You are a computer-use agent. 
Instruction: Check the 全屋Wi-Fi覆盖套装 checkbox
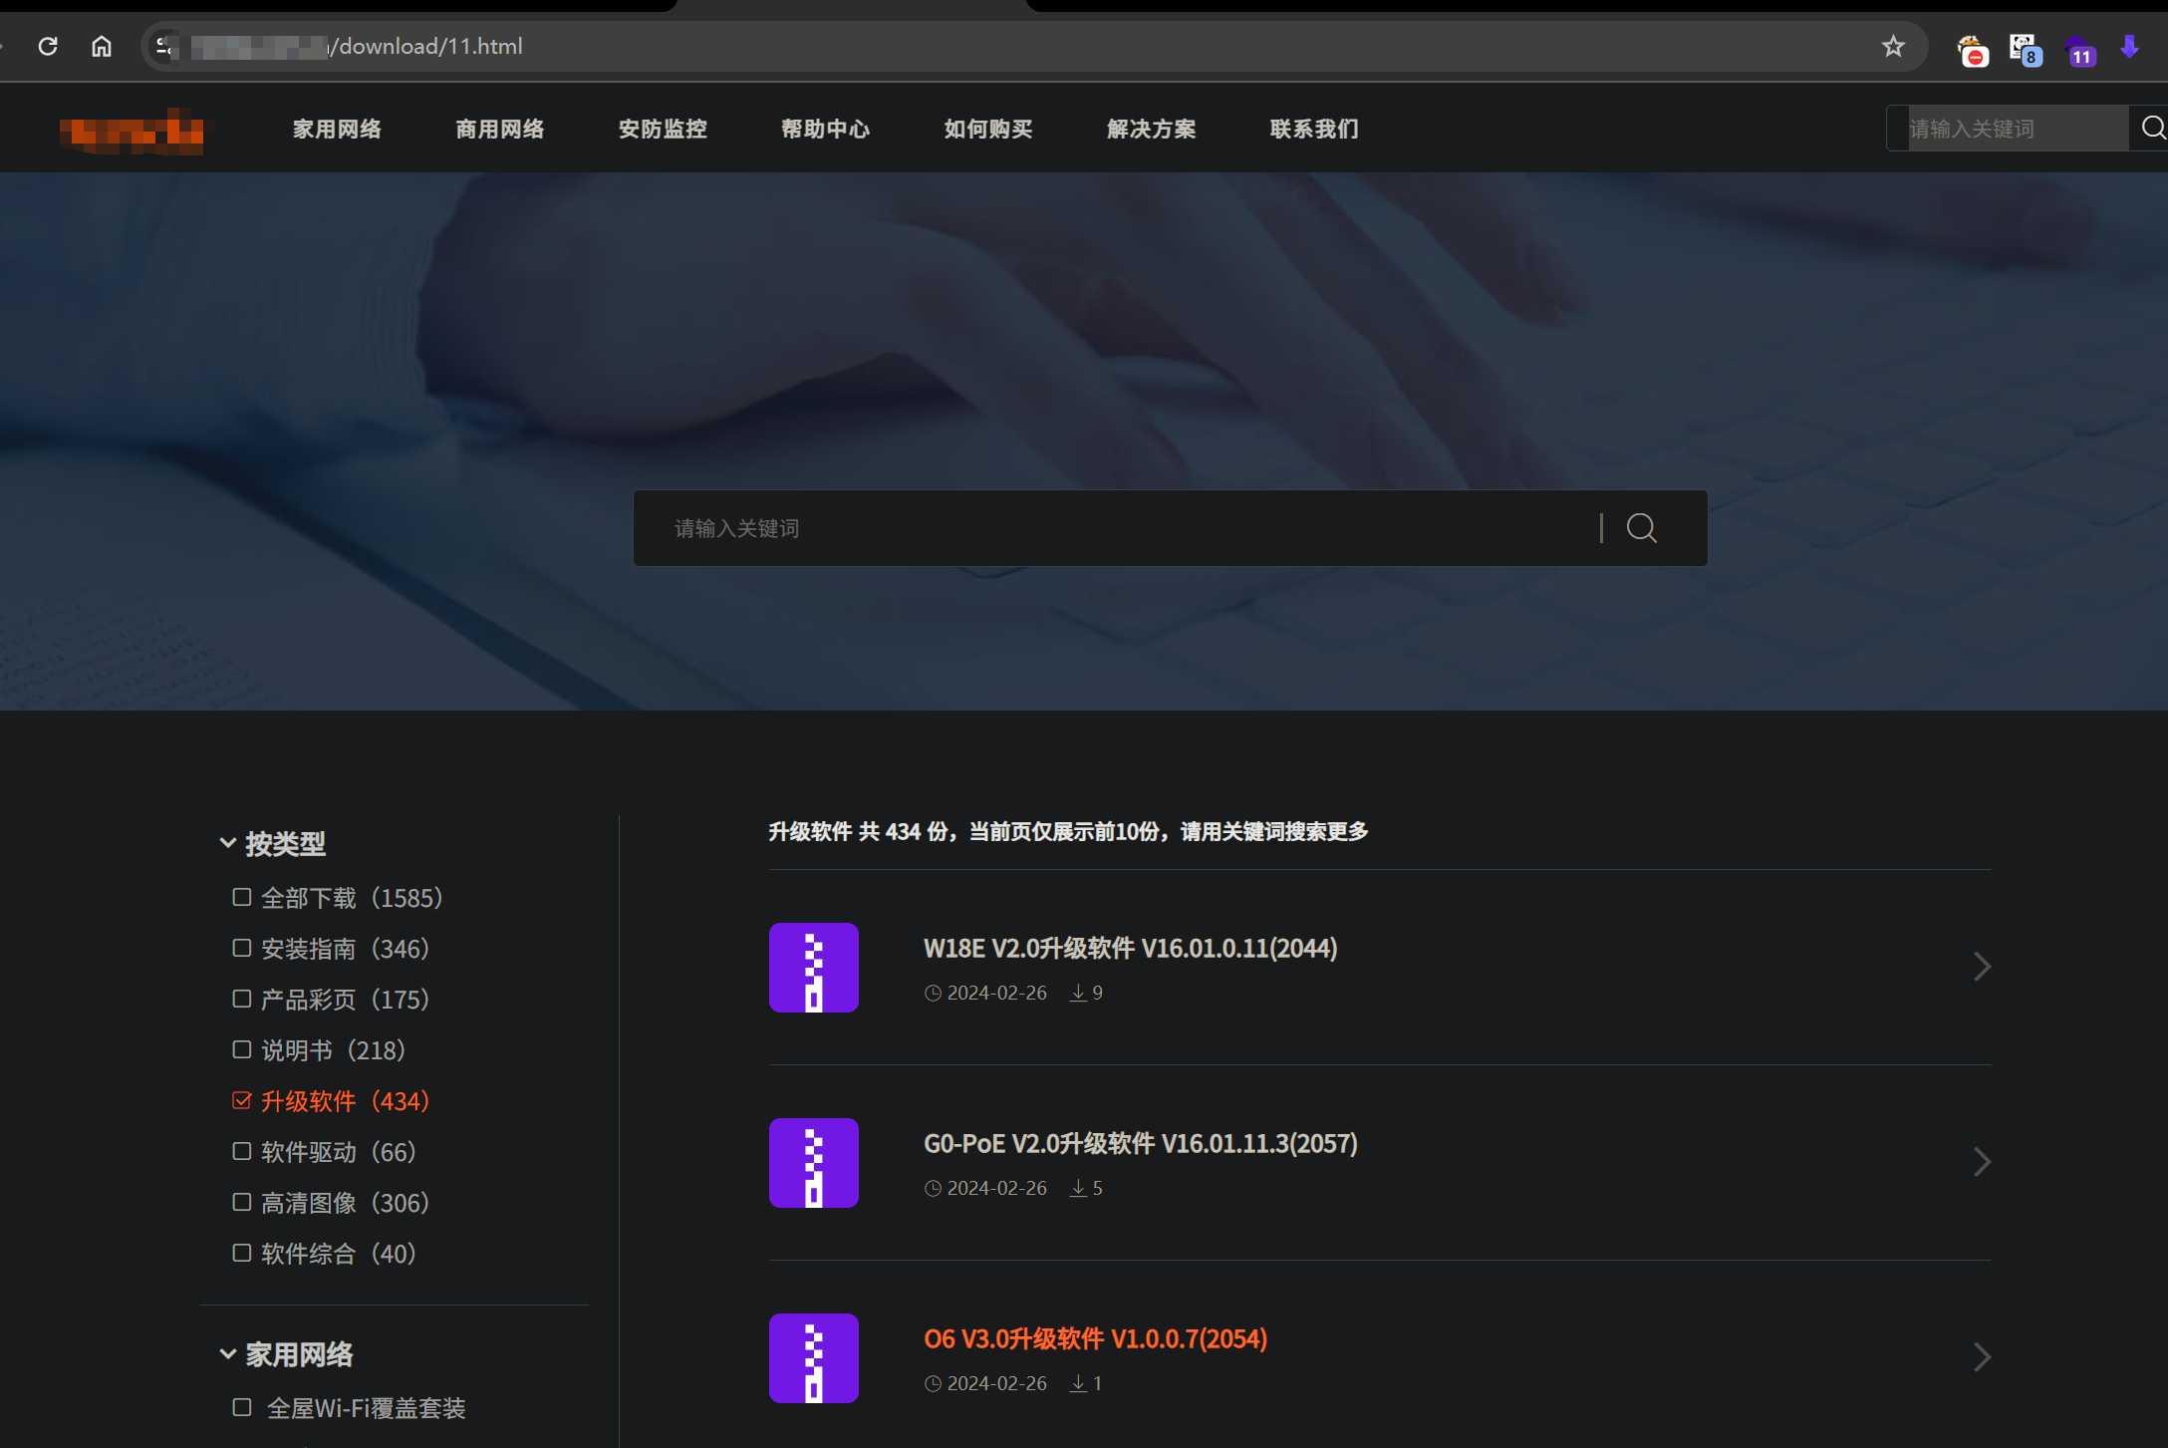(x=241, y=1407)
